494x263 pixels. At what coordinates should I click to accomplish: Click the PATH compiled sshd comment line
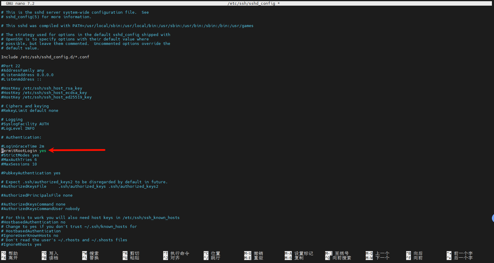tap(127, 26)
